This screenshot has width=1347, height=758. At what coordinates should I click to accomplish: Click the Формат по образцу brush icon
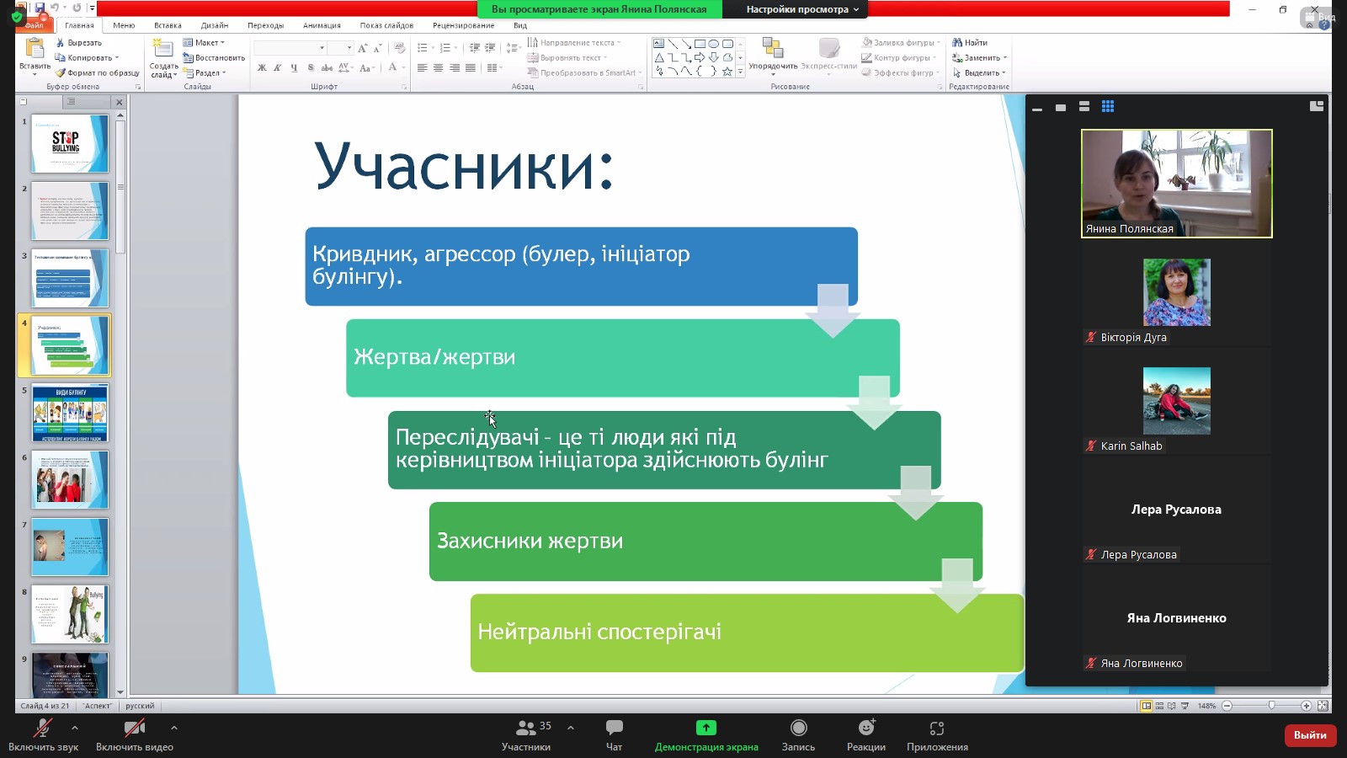click(x=61, y=73)
